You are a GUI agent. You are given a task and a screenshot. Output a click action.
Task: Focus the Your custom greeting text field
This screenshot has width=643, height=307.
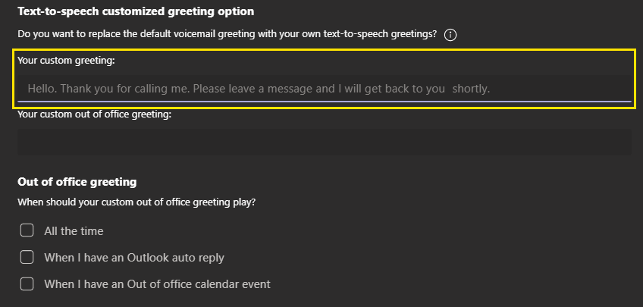[325, 88]
